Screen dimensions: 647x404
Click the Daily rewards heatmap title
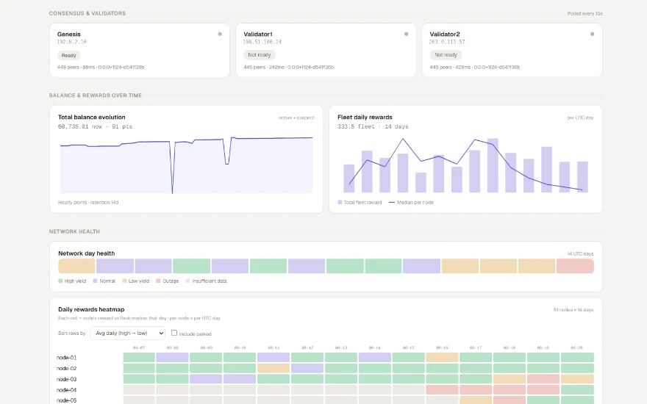click(x=91, y=309)
